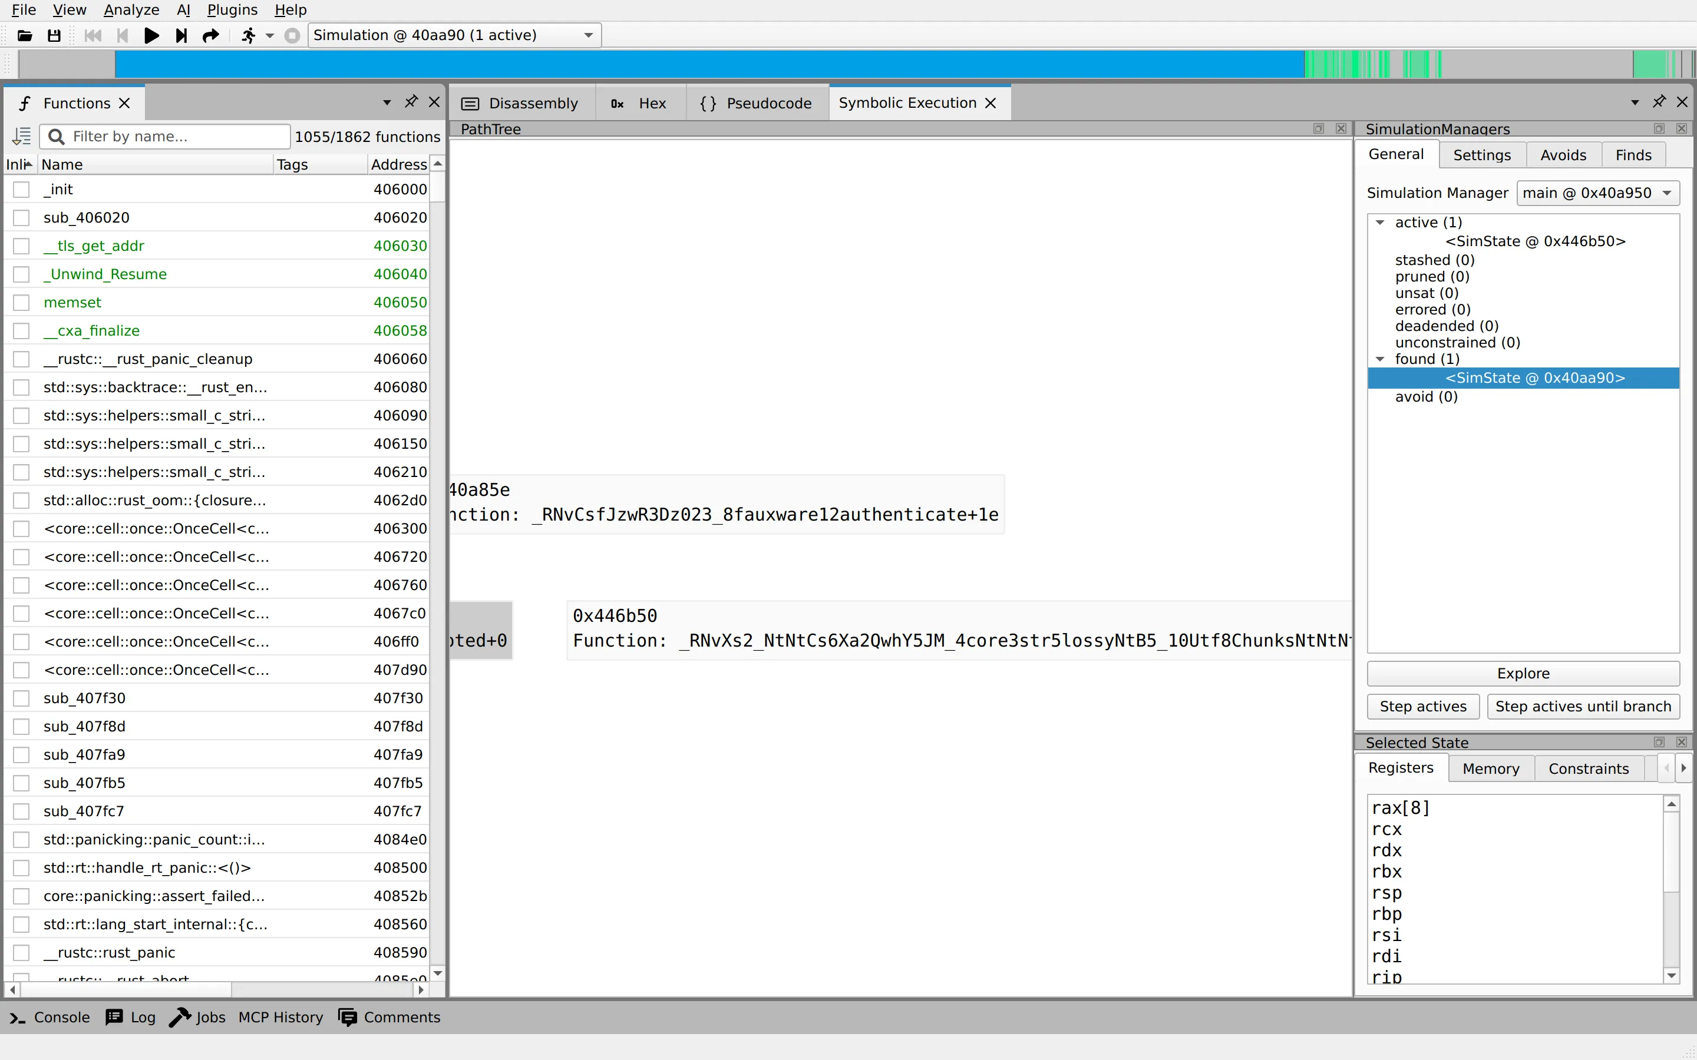Sort by Address column header
Screen dimensions: 1697x1060
(398, 164)
